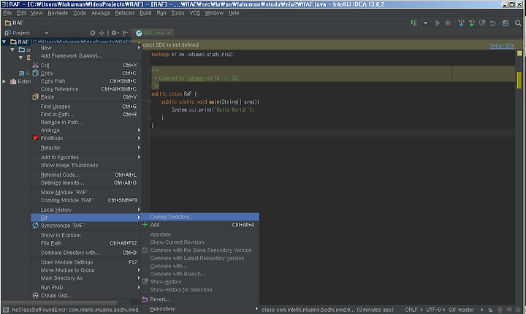Image resolution: width=526 pixels, height=314 pixels.
Task: Choose Find Usages in context menu
Action: (x=86, y=107)
